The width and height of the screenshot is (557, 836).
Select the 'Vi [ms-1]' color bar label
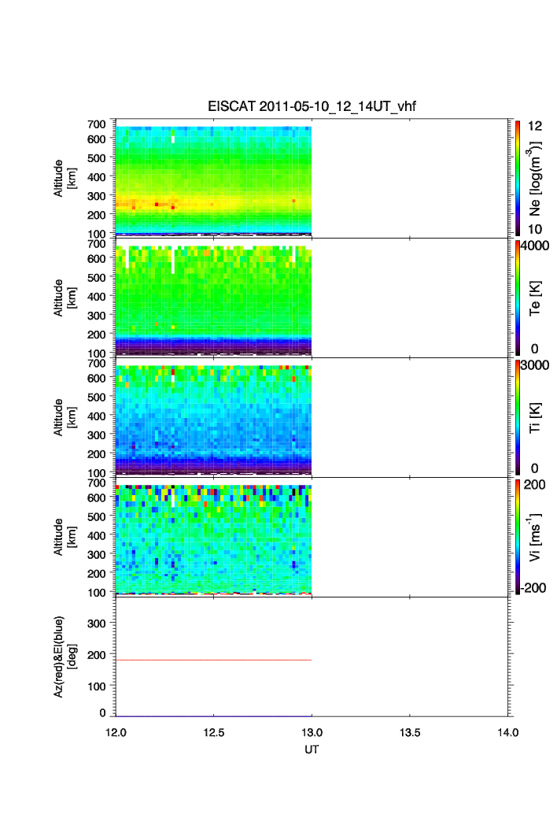pyautogui.click(x=535, y=537)
